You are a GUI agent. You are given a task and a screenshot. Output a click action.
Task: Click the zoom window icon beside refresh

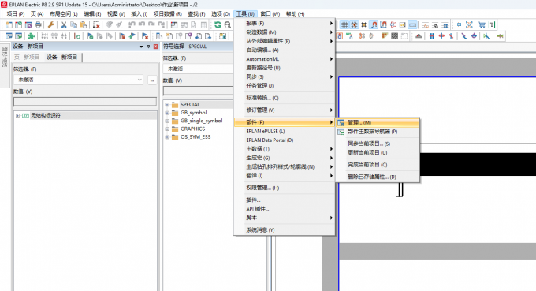tap(228, 24)
